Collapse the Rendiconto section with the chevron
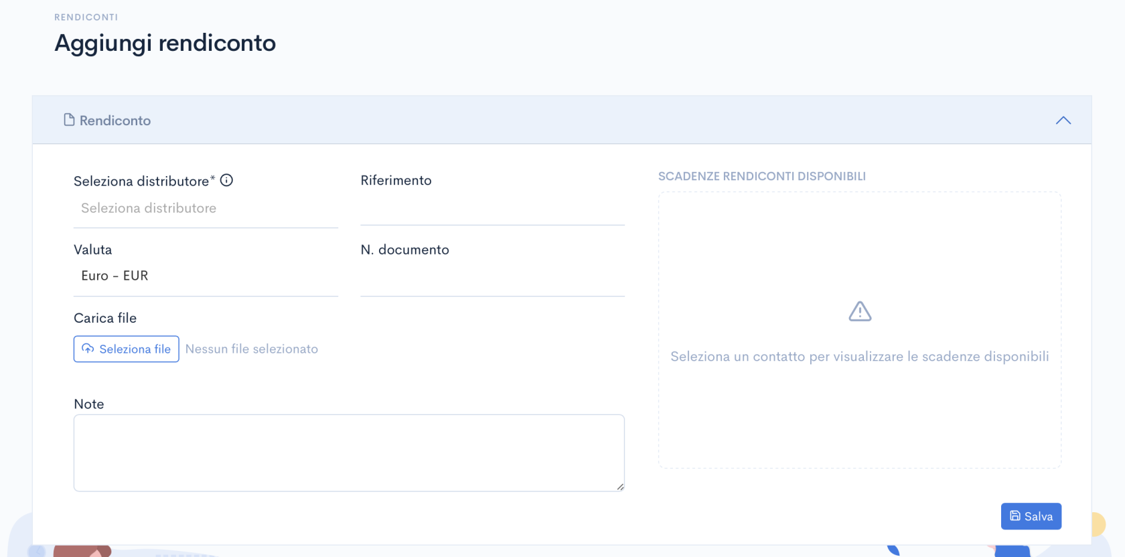 pos(1063,121)
